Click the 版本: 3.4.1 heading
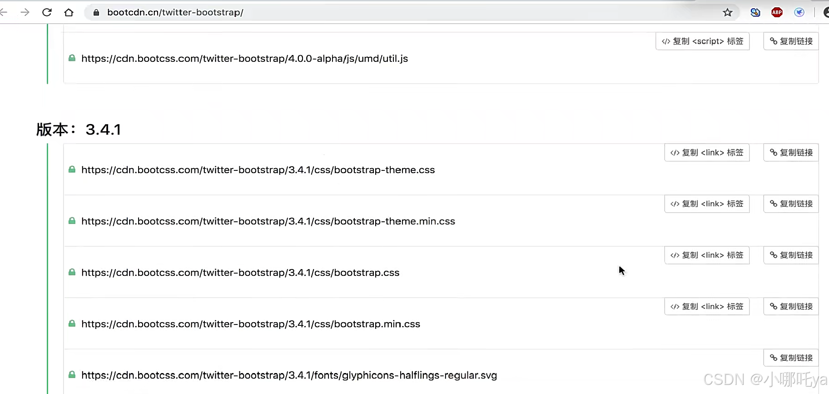Viewport: 829px width, 394px height. [79, 130]
